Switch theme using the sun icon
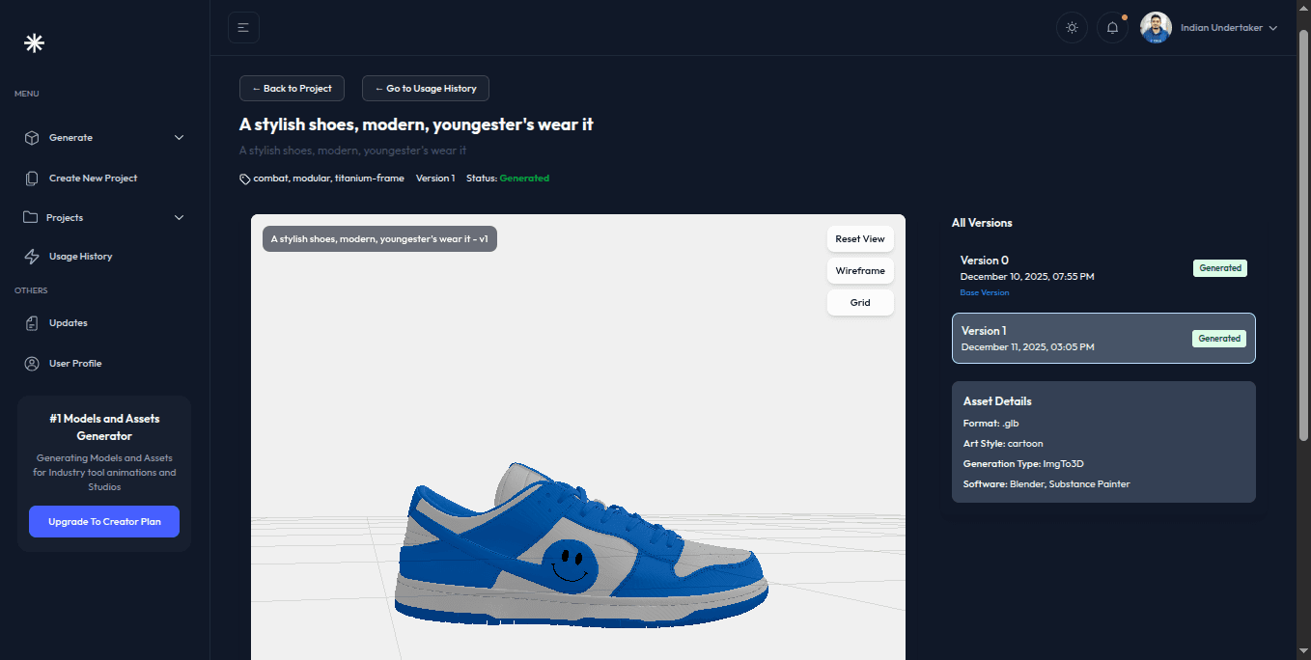This screenshot has height=660, width=1311. point(1072,28)
